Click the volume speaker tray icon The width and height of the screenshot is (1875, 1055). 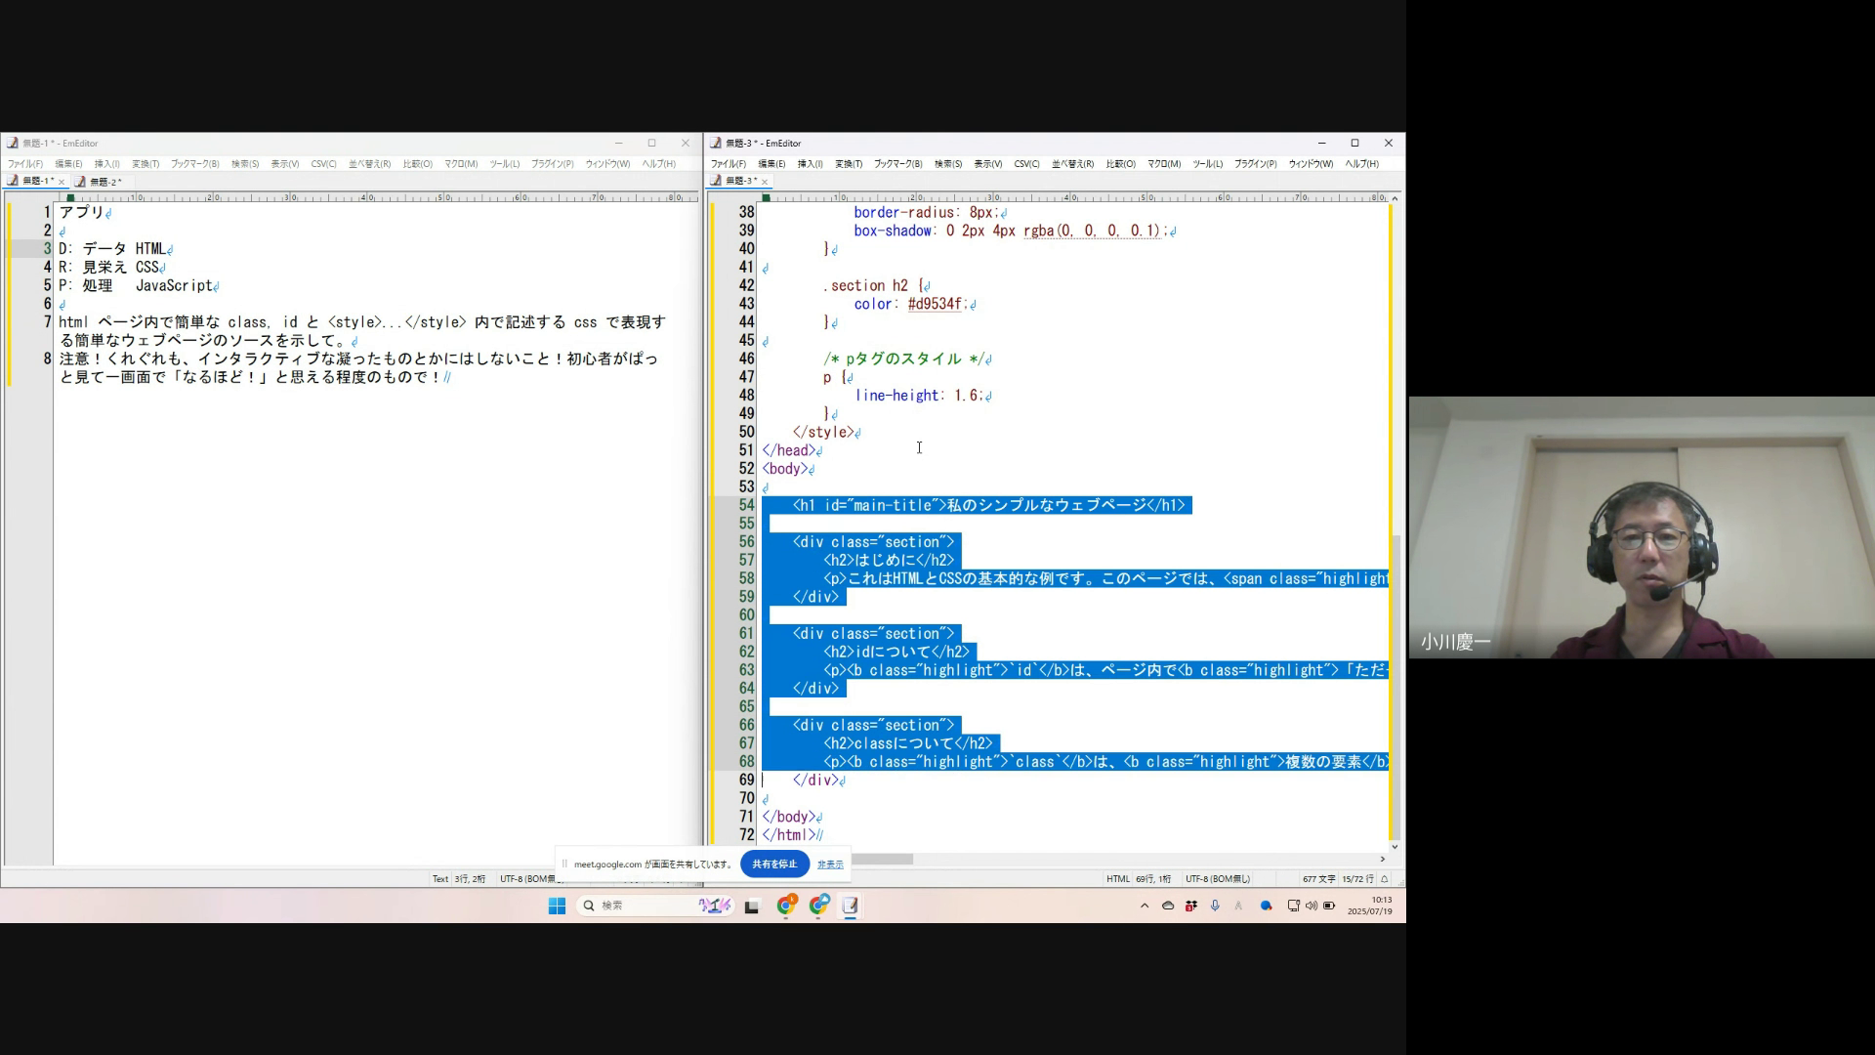tap(1311, 906)
